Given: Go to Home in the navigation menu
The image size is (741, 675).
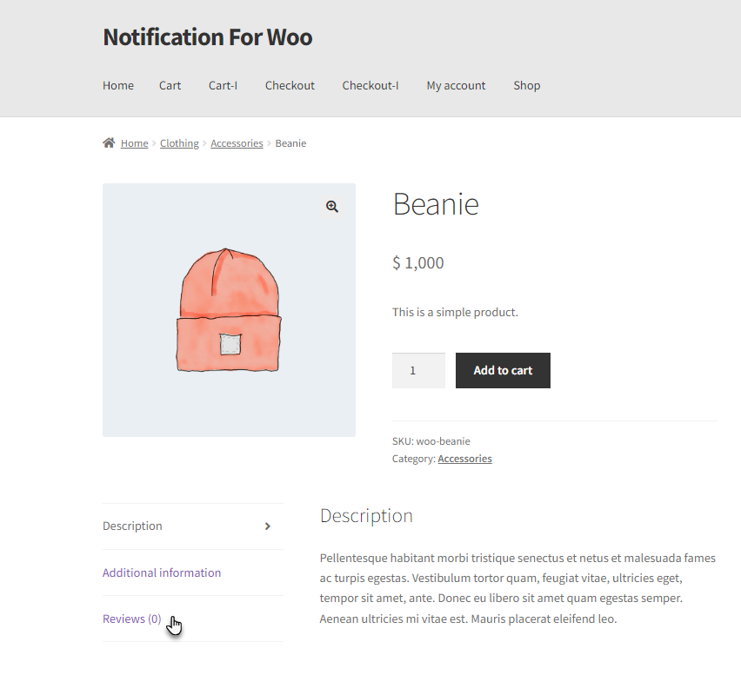Looking at the screenshot, I should click(x=118, y=85).
